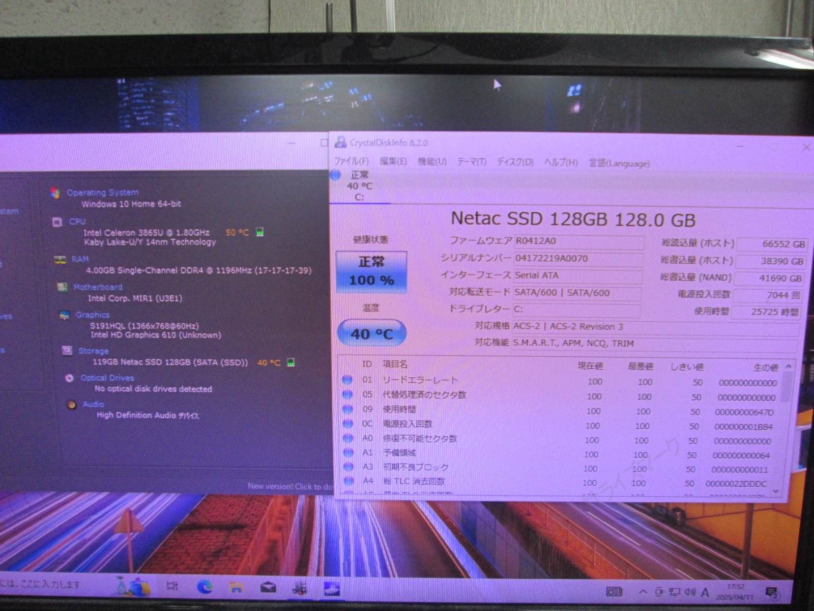This screenshot has width=814, height=611.
Task: Open the Graphics section link in Speccy
Action: [x=93, y=315]
